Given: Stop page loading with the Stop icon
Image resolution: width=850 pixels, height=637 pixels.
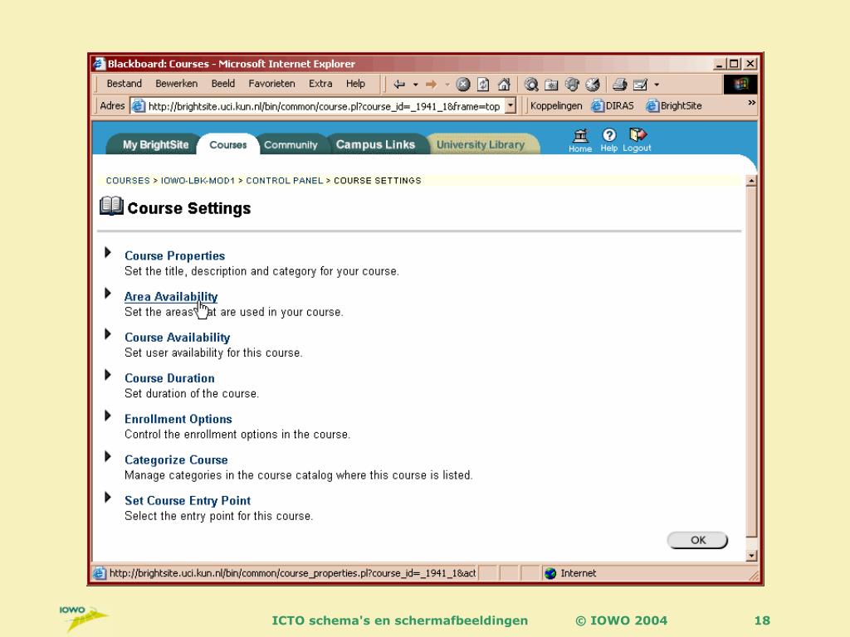Looking at the screenshot, I should [x=463, y=85].
